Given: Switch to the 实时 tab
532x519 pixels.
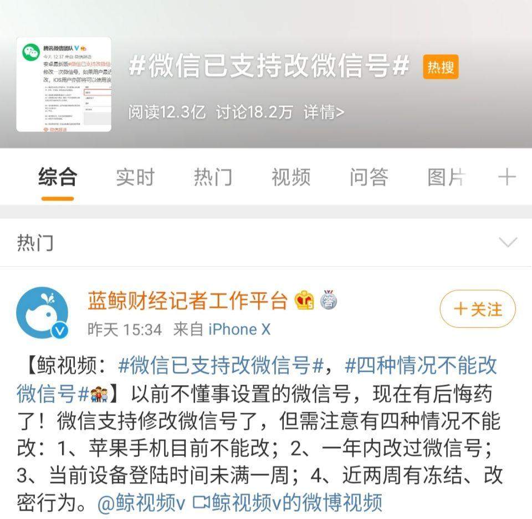Looking at the screenshot, I should tap(135, 177).
